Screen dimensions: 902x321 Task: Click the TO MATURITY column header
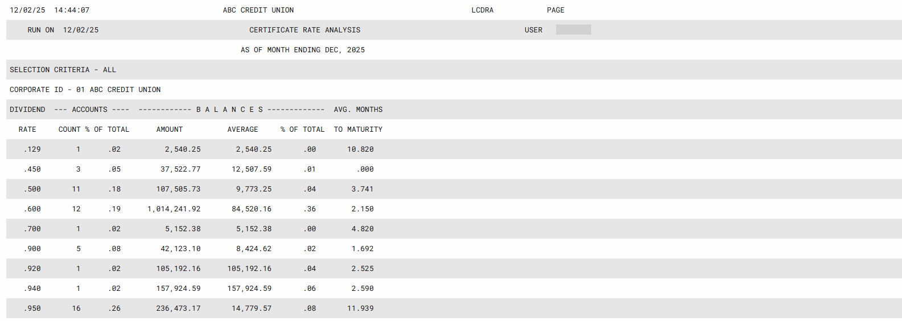358,130
